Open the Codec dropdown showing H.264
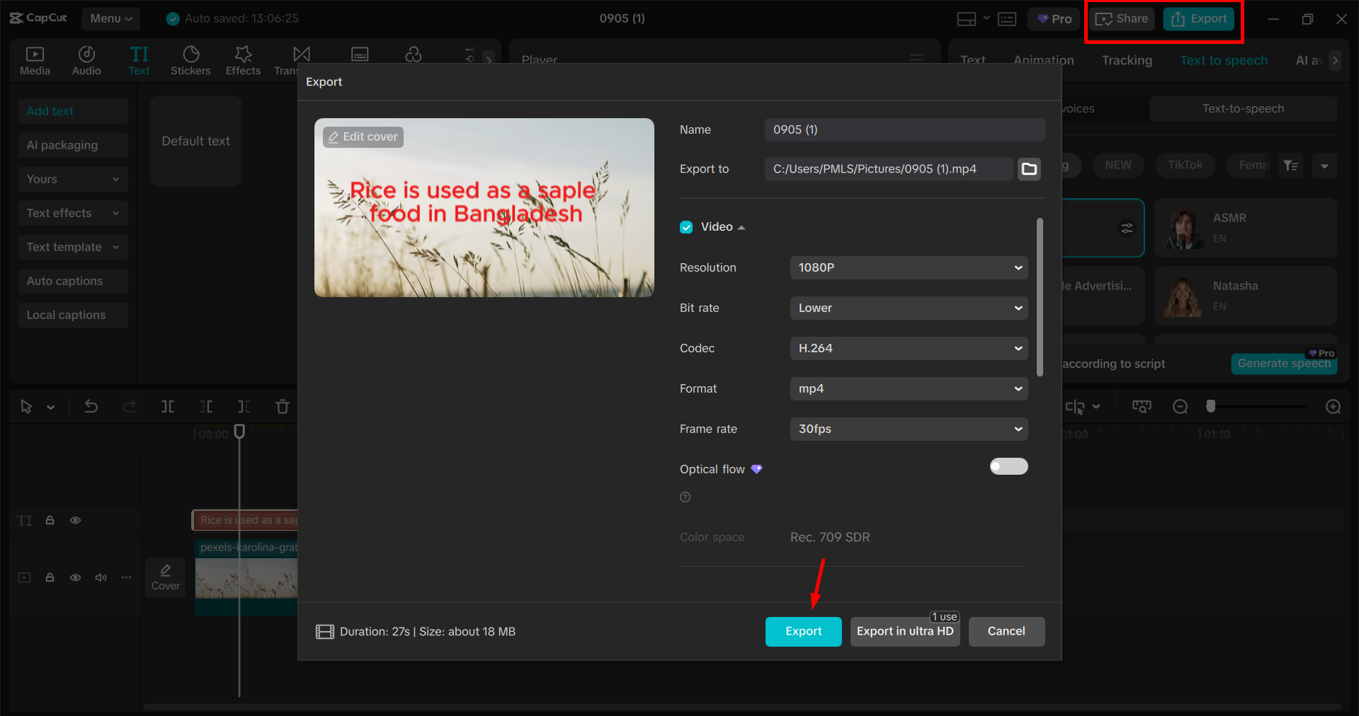Screen dimensions: 1359x716 point(909,348)
